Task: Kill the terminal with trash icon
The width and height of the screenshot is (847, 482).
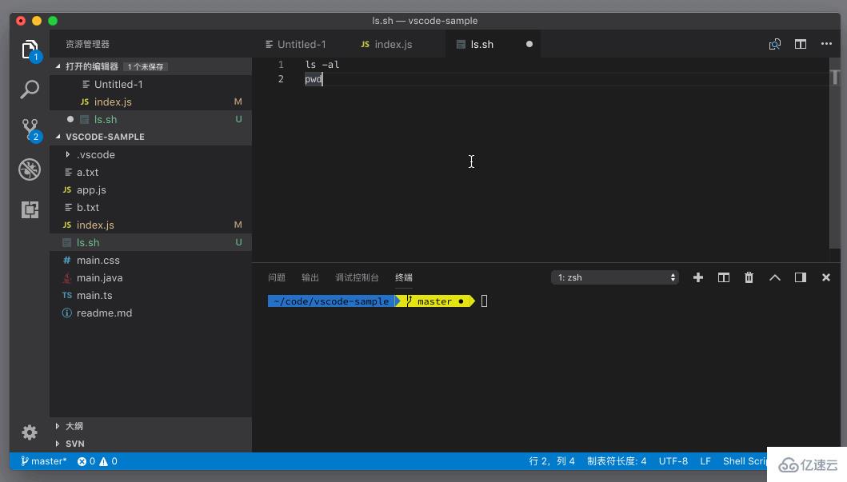Action: tap(749, 277)
